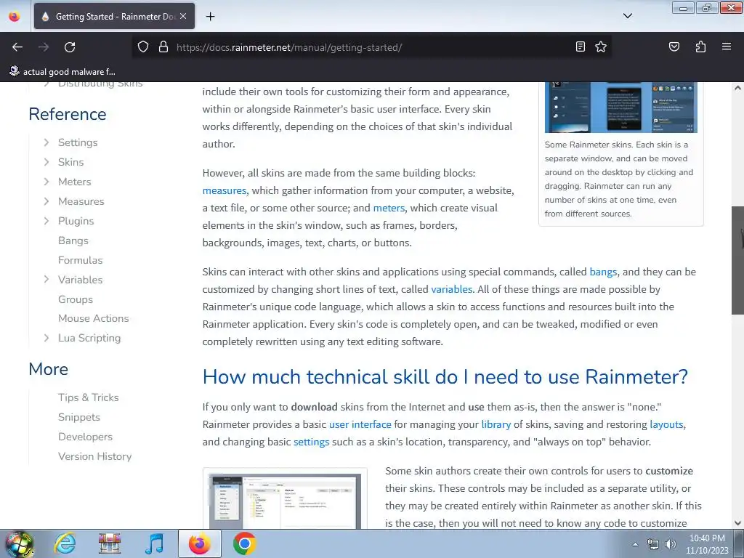Viewport: 744px width, 558px height.
Task: Click heading 'How much technical skill'
Action: (445, 377)
